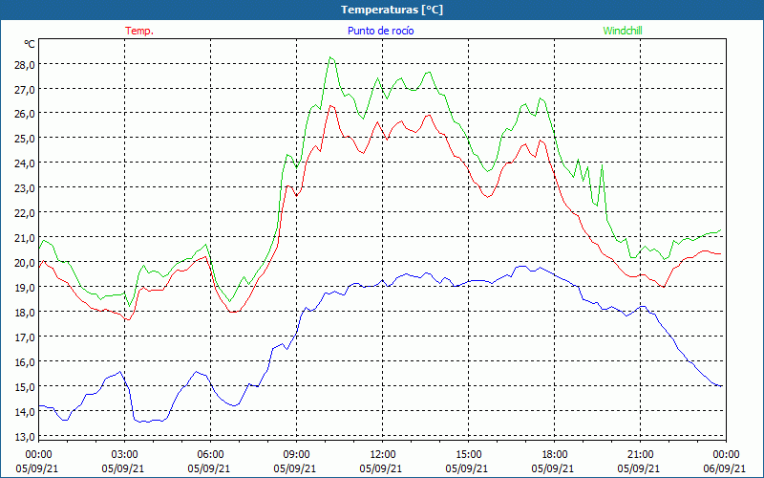Click the red Temp. legend label
764x478 pixels.
tap(139, 31)
